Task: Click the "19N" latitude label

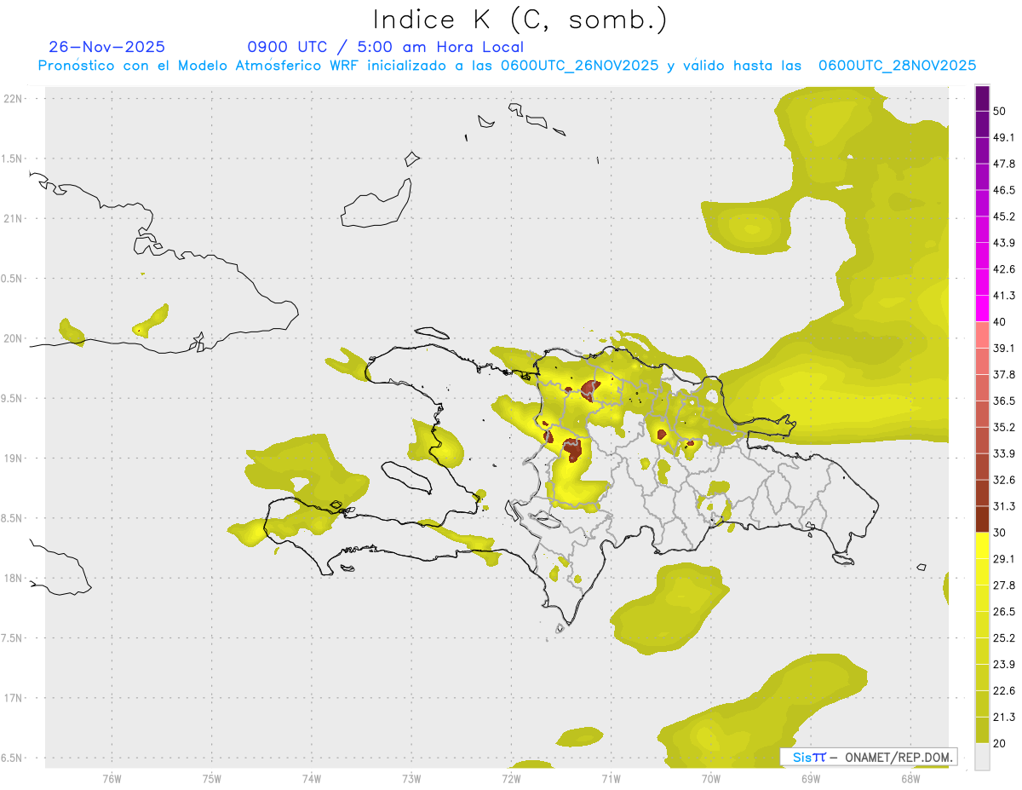Action: pos(14,458)
